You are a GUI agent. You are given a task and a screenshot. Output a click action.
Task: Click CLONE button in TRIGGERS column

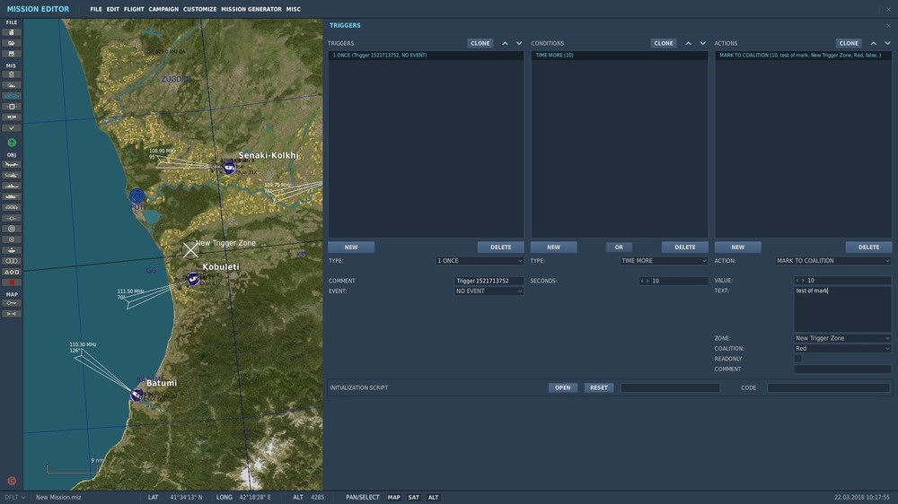(x=480, y=43)
